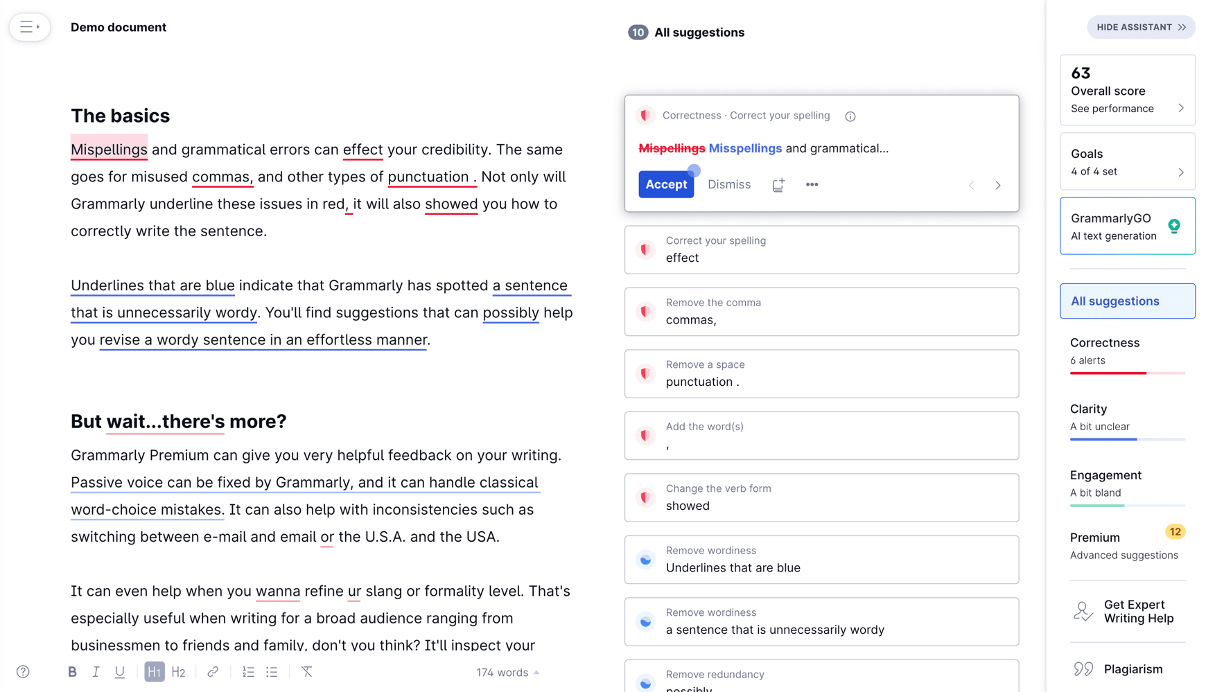1224x692 pixels.
Task: Expand the word count details
Action: click(536, 672)
